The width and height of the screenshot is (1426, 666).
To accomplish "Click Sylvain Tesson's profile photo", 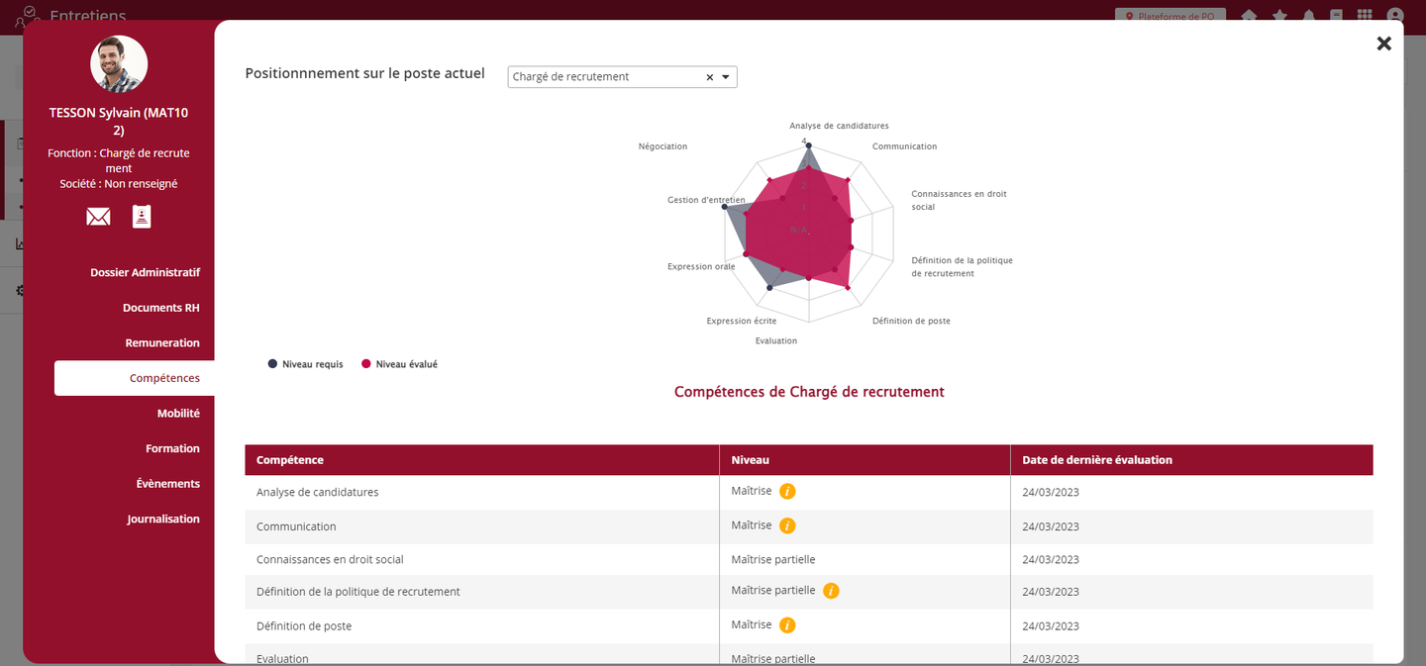I will (x=119, y=64).
